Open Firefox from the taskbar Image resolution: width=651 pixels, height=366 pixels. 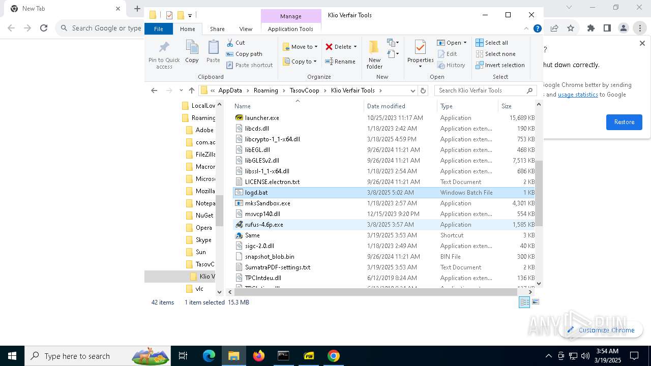[259, 356]
